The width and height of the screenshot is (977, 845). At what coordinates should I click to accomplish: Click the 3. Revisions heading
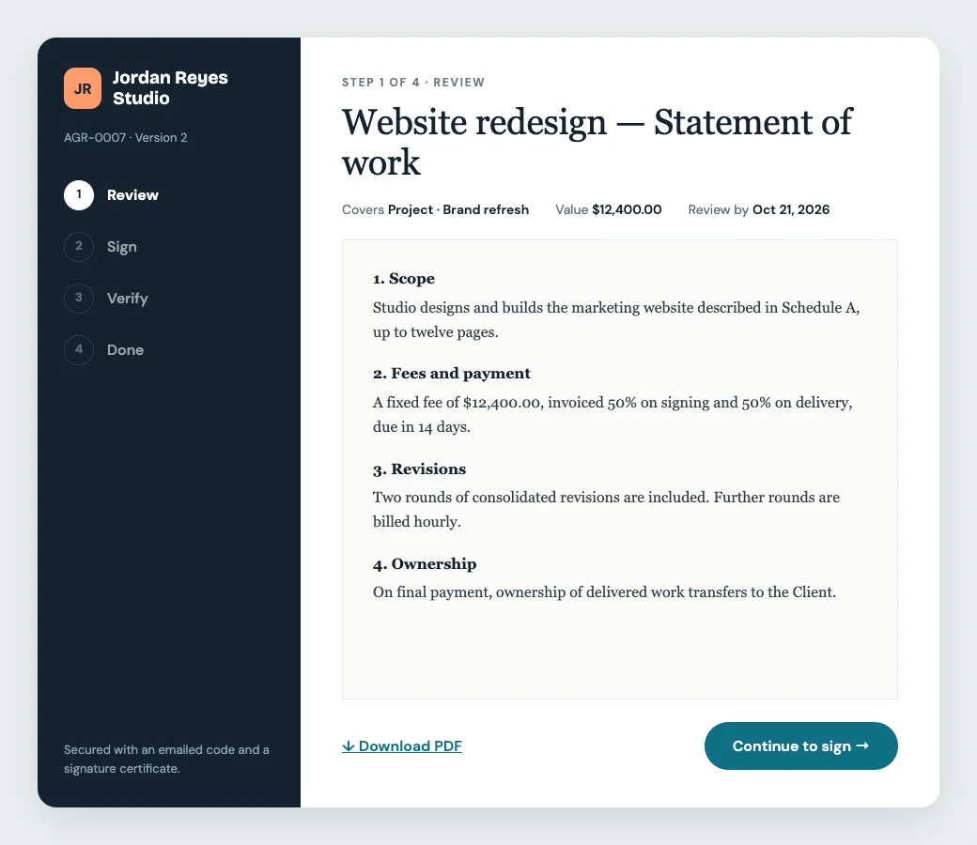pos(419,469)
